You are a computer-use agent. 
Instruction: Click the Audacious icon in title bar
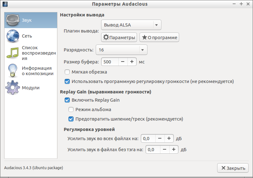[x=4, y=4]
